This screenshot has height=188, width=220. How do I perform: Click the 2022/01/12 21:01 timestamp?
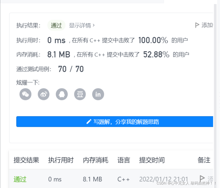[x=164, y=179]
